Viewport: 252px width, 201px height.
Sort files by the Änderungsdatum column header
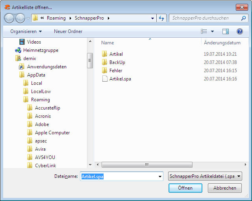click(x=222, y=43)
